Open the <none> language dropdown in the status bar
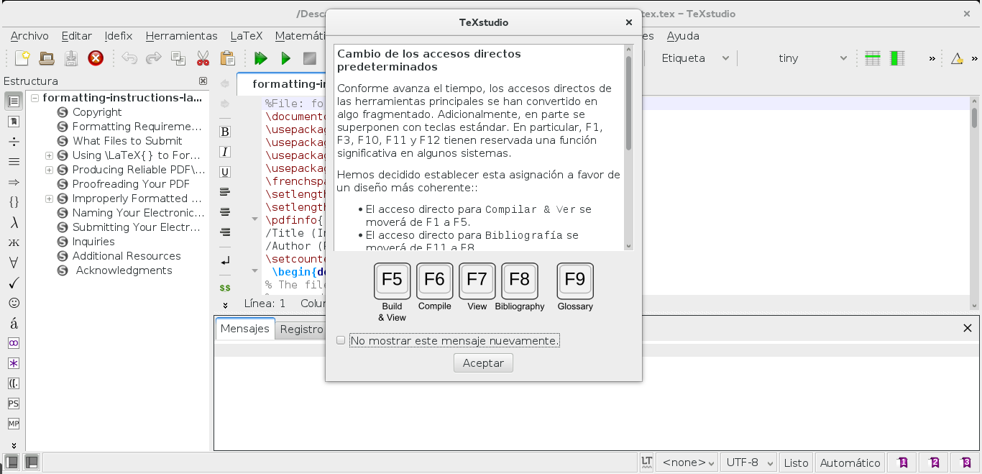The image size is (982, 474). click(688, 462)
